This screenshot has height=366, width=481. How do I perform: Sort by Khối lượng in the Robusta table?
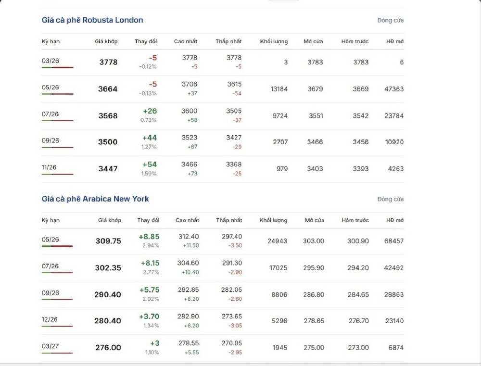pos(274,41)
